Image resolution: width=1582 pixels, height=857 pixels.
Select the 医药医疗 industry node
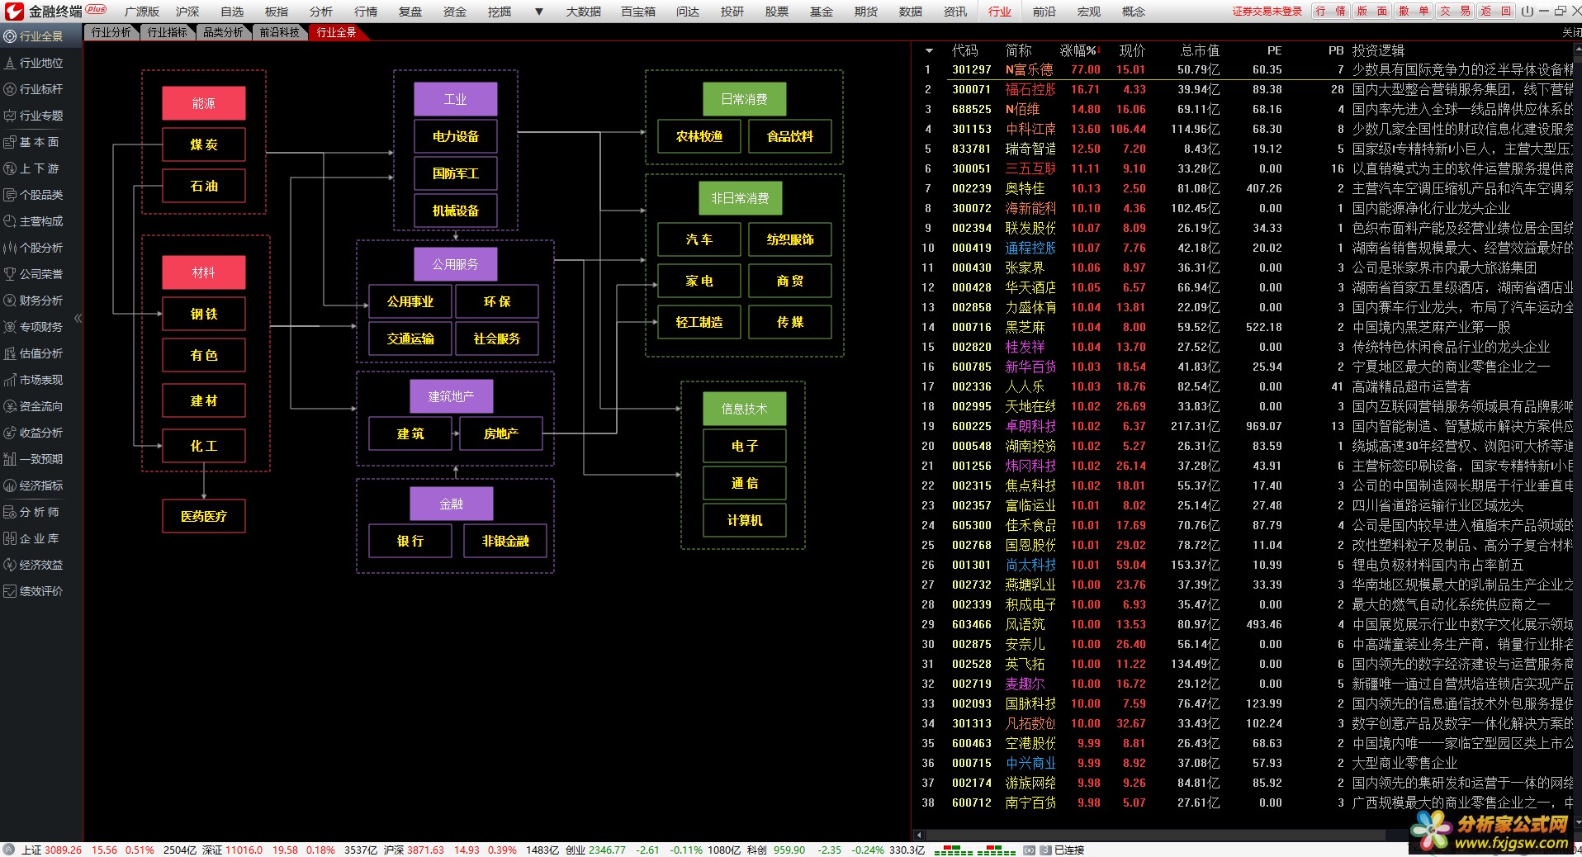tap(204, 516)
